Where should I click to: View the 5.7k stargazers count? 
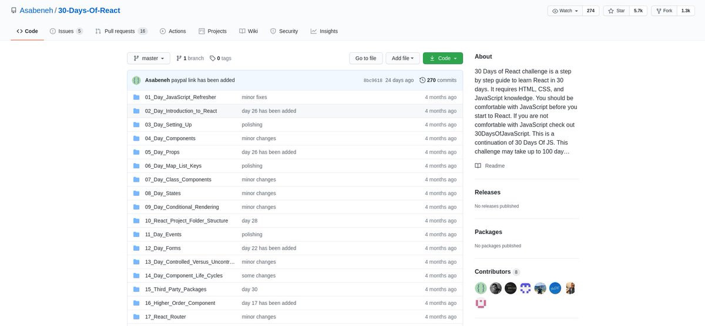tap(638, 11)
